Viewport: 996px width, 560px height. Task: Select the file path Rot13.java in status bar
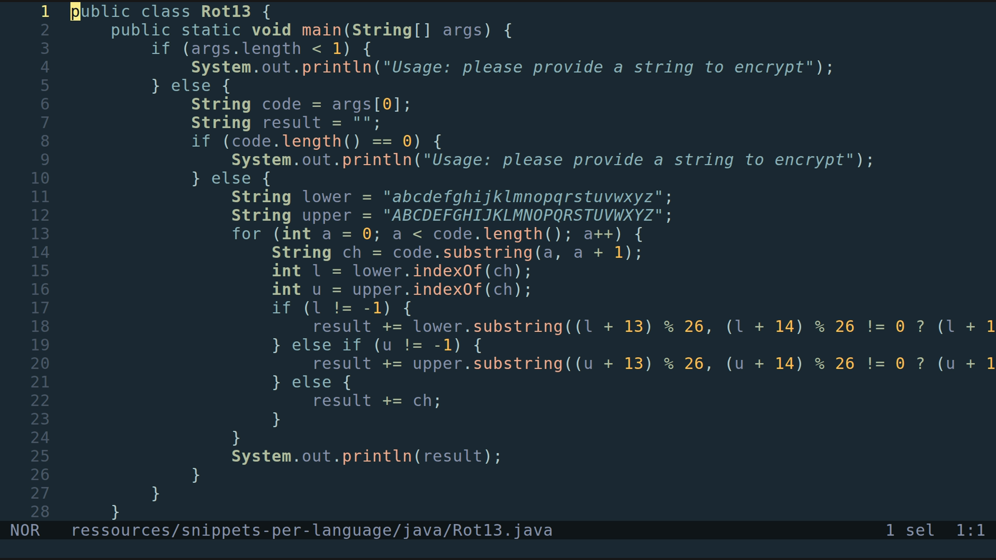[311, 530]
